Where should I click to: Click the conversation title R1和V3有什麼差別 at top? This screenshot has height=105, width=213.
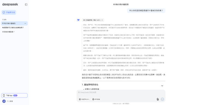coord(121,4)
